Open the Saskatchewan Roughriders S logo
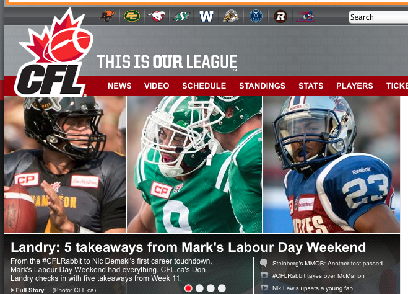The height and width of the screenshot is (294, 408). (181, 16)
